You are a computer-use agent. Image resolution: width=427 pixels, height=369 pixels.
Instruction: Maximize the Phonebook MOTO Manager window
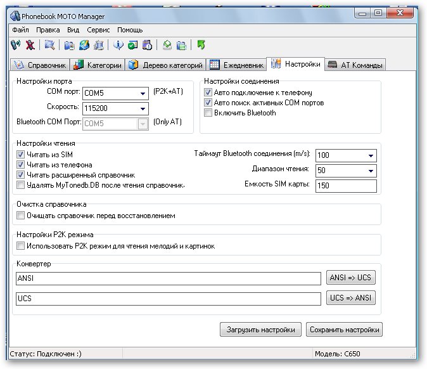coord(378,13)
